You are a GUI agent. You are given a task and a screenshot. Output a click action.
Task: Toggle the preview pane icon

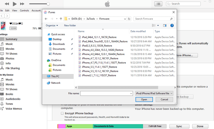point(165,25)
